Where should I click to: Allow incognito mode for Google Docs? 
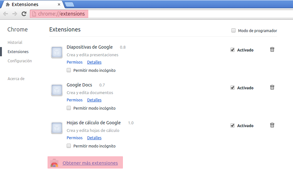69,108
